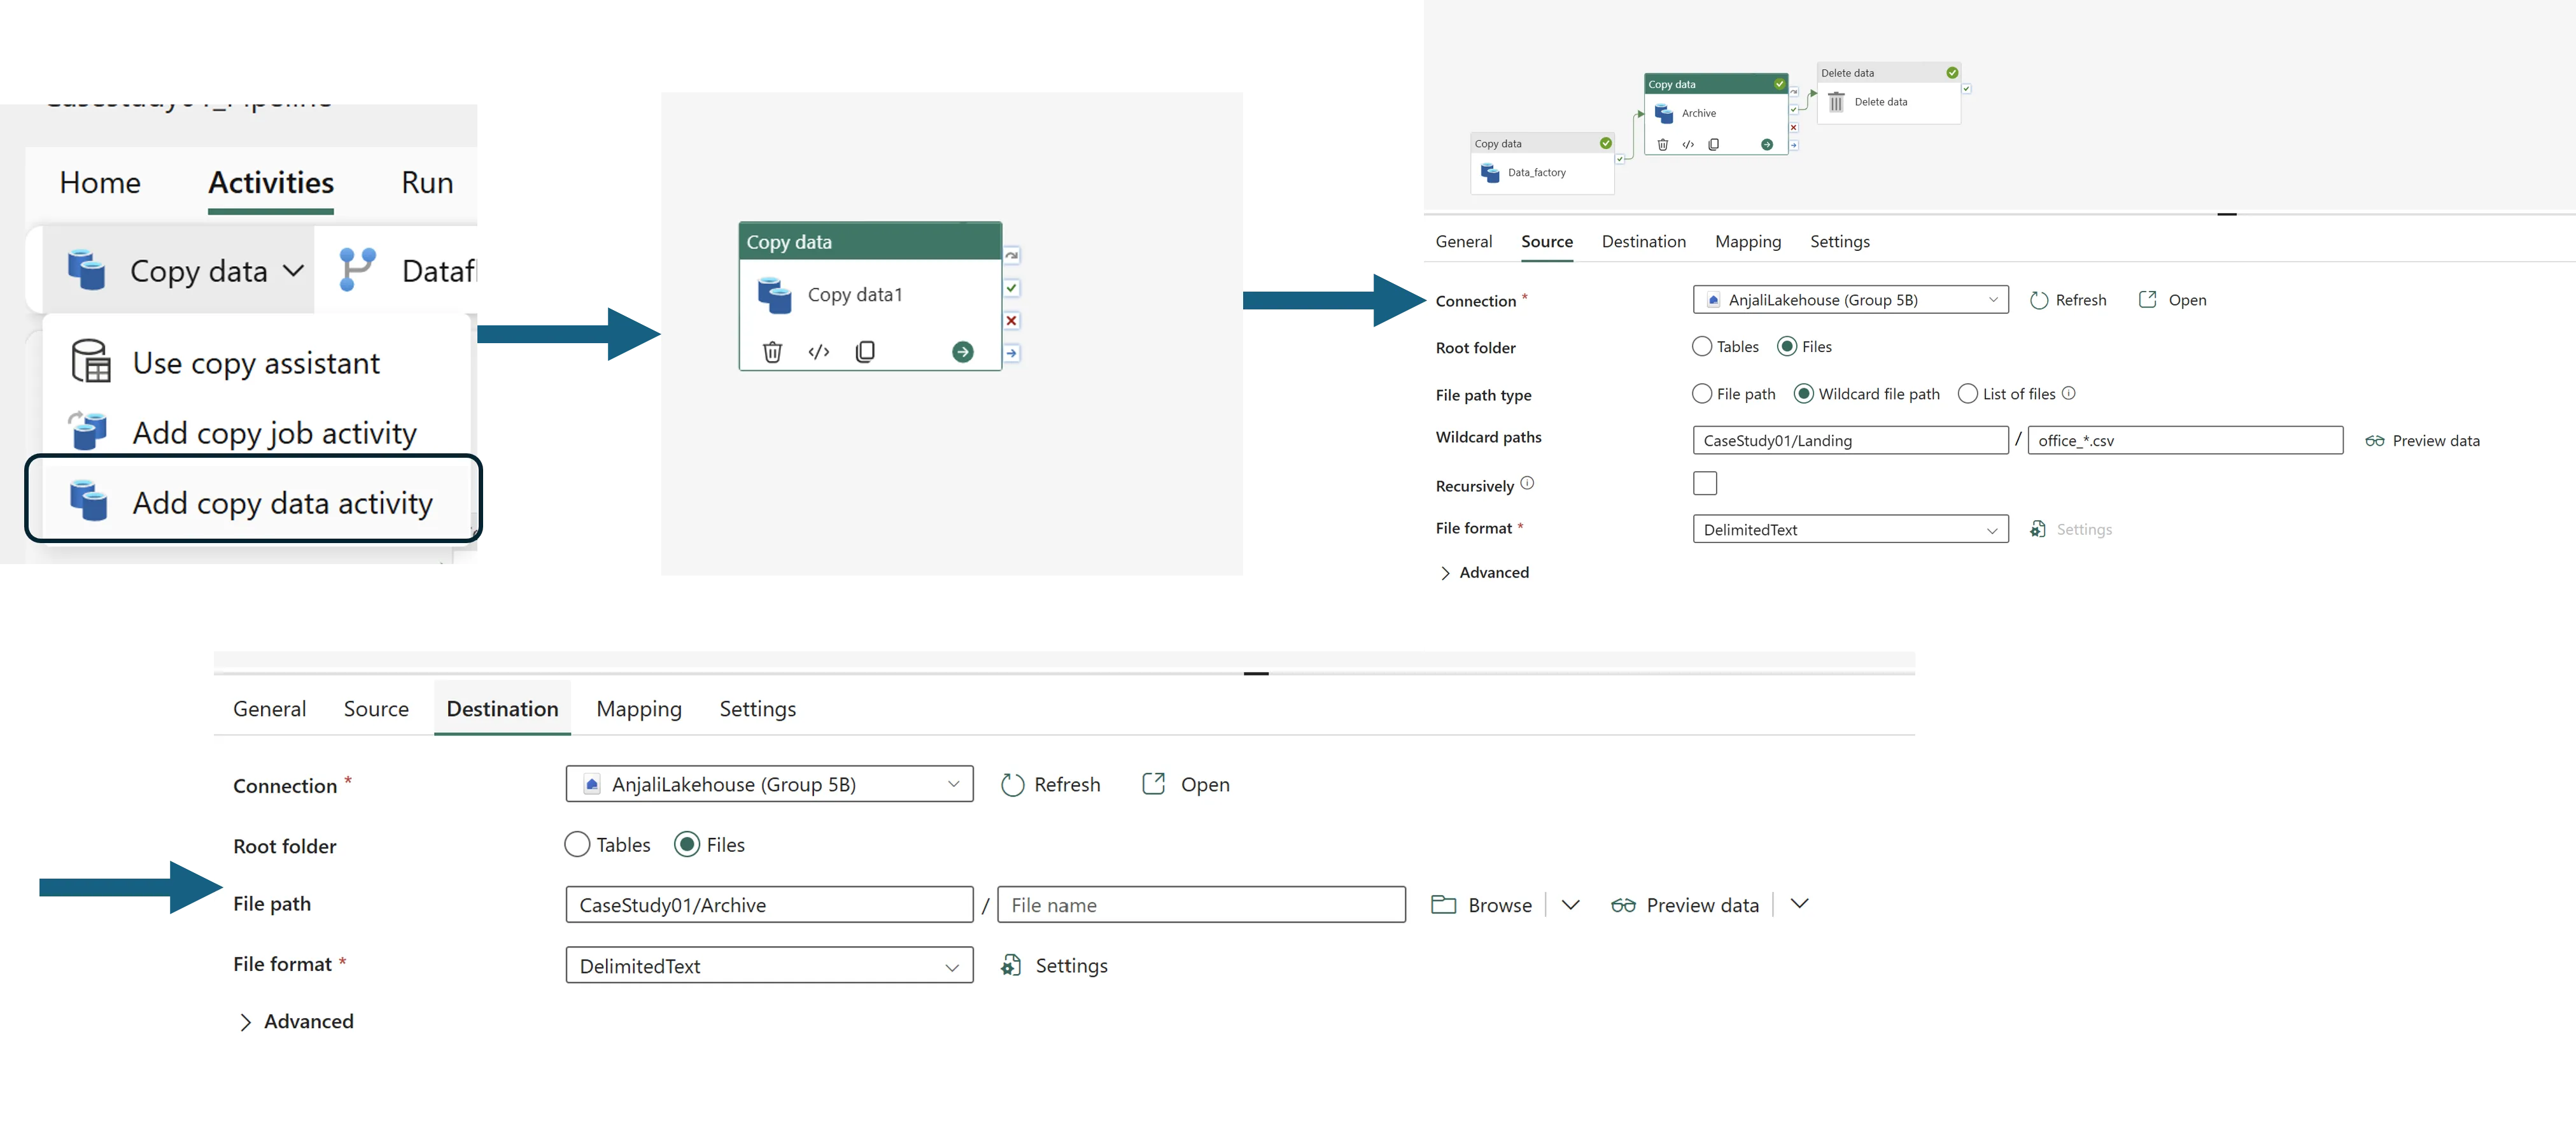Clone the Copy data1 activity
Image resolution: width=2576 pixels, height=1125 pixels.
click(x=866, y=352)
